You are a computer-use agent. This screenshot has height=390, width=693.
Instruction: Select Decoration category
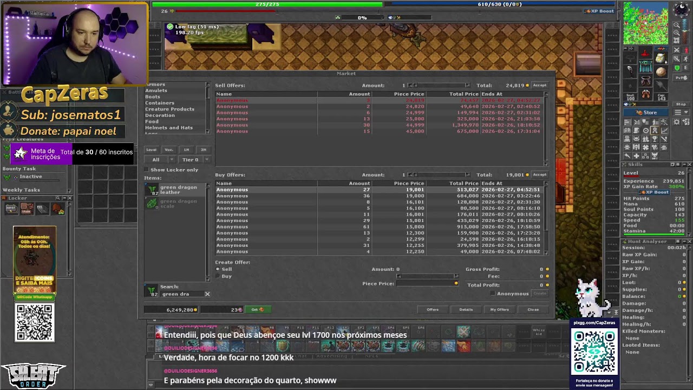160,115
